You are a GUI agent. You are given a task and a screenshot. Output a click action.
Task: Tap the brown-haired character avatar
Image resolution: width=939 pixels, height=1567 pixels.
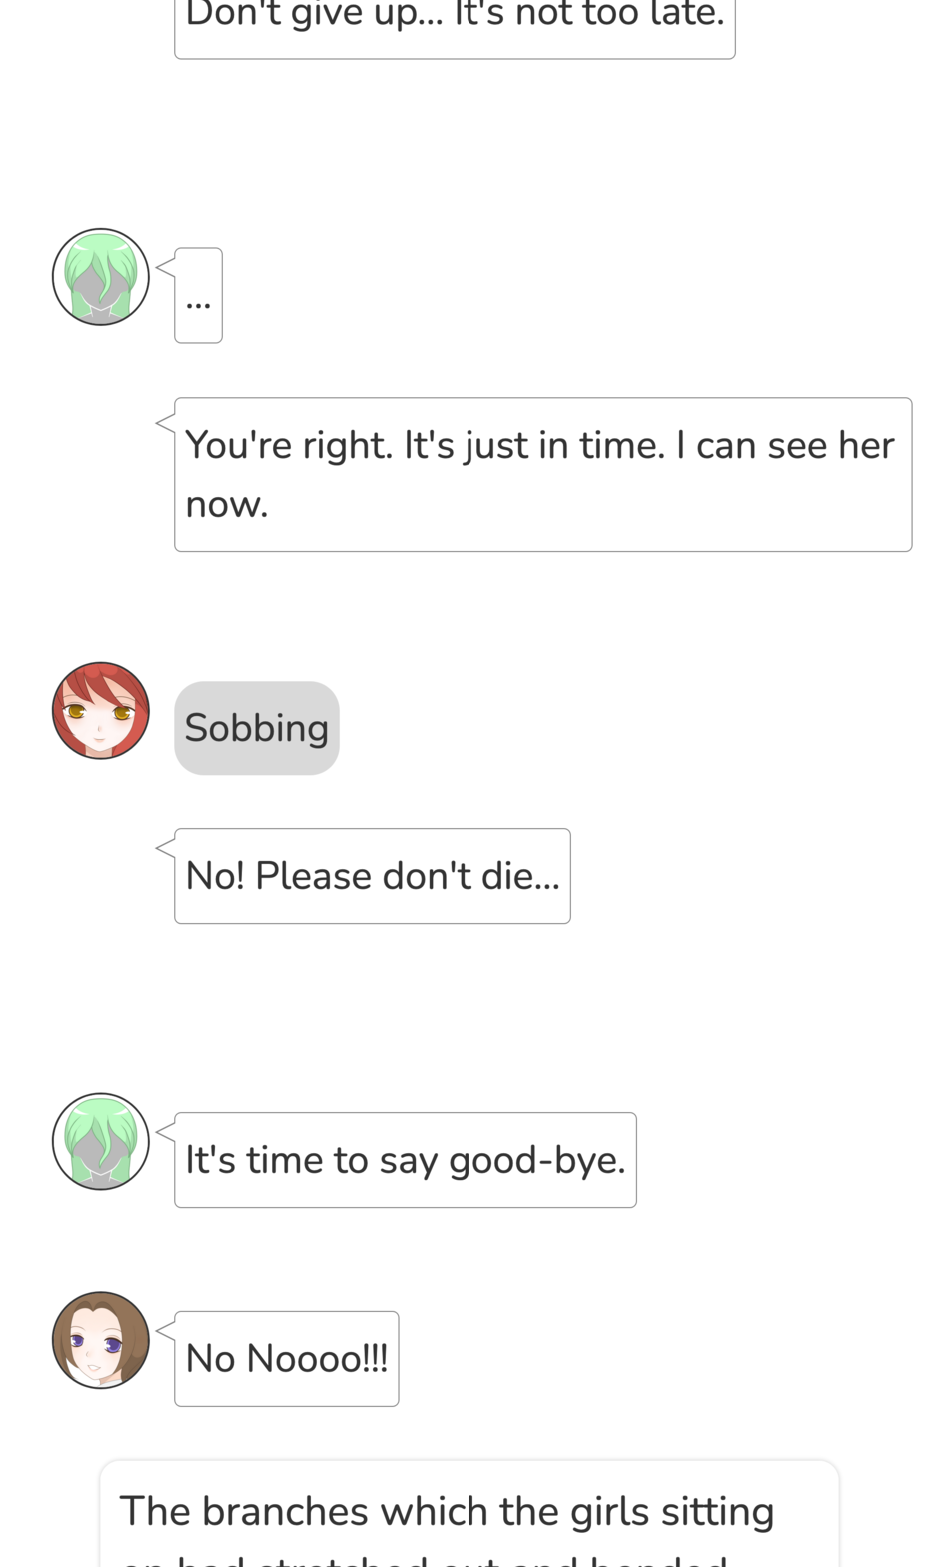point(101,1340)
